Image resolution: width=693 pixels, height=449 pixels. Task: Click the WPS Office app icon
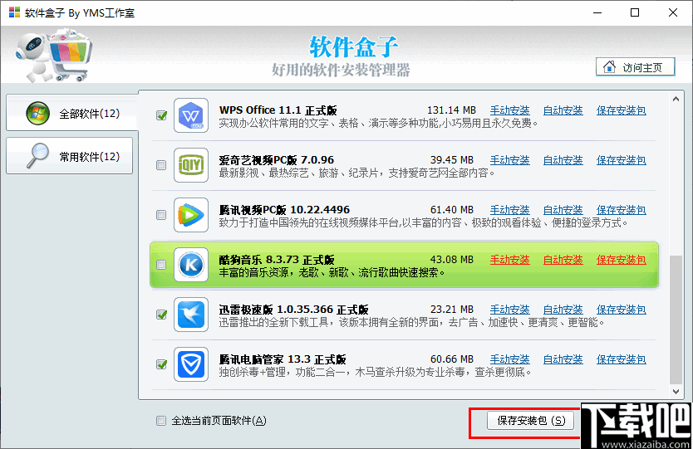[191, 115]
